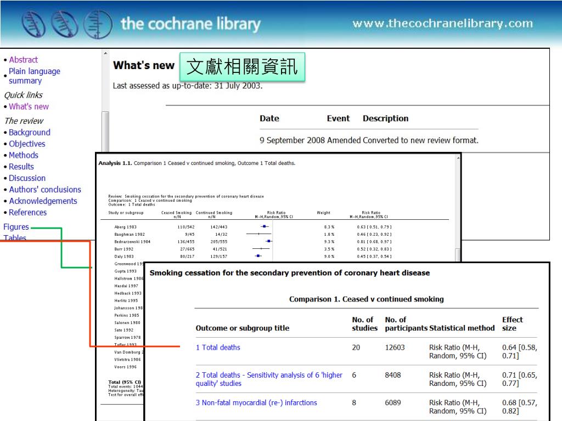Click the Statistical method column header
The height and width of the screenshot is (421, 562).
pos(462,328)
